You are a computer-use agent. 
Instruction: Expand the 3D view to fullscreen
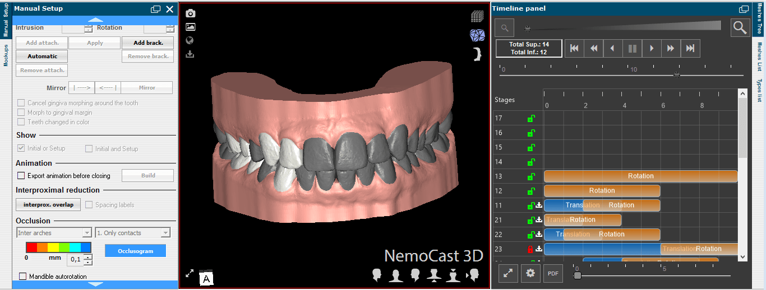190,273
